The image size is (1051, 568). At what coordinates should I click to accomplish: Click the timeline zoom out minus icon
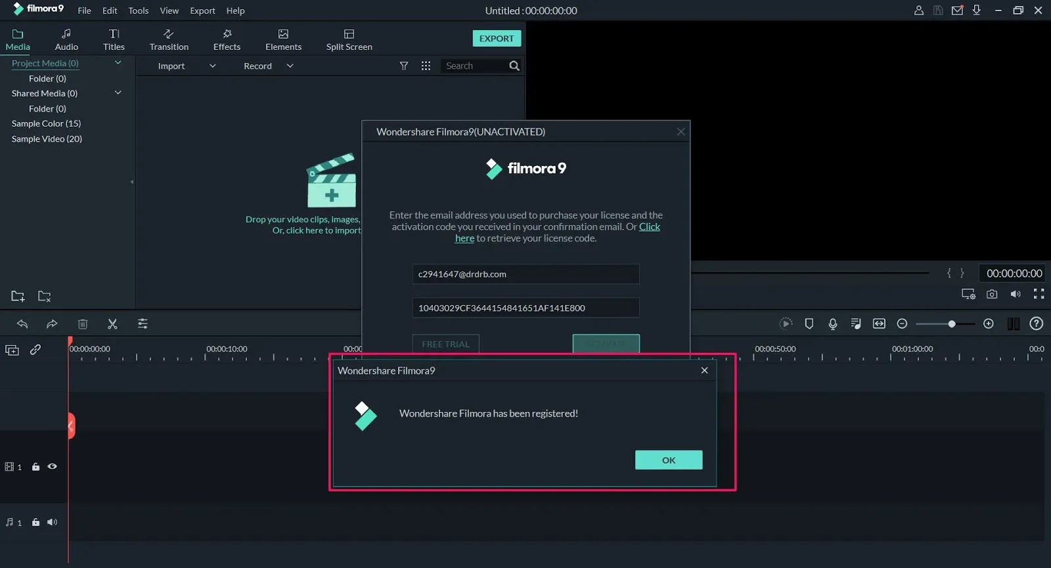902,323
